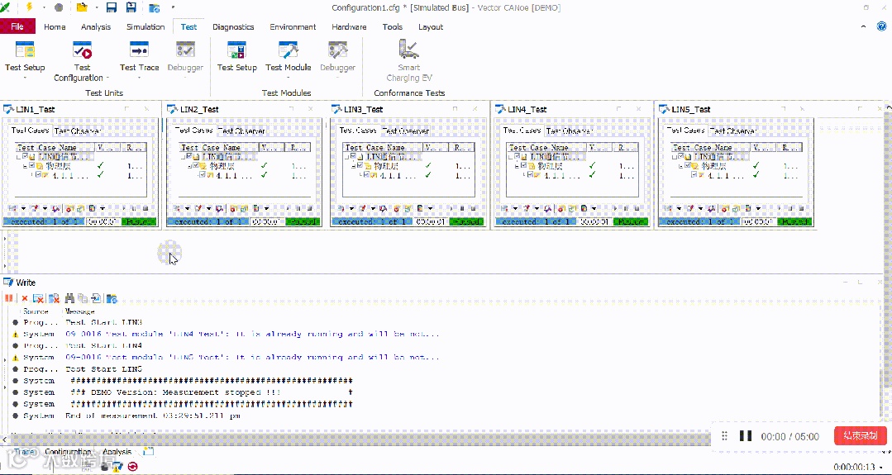Screen dimensions: 892x475
Task: Switch to the Diagnostics ribbon tab
Action: 233,26
